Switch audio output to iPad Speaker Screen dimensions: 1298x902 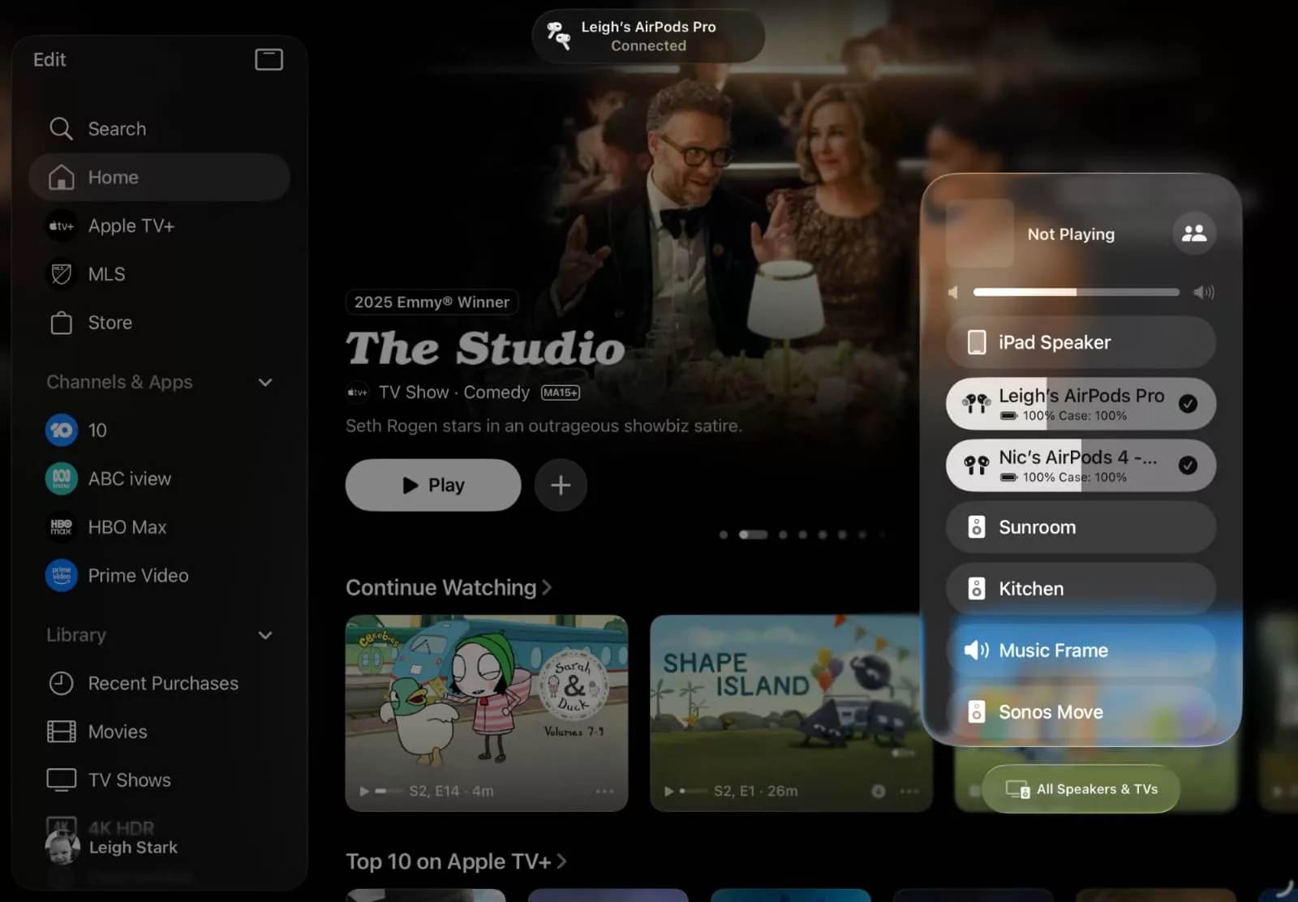pos(1080,342)
